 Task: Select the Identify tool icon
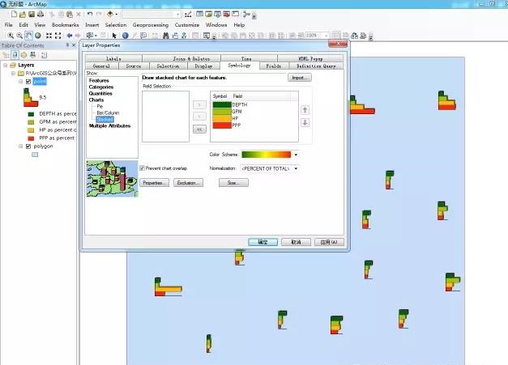click(x=126, y=36)
